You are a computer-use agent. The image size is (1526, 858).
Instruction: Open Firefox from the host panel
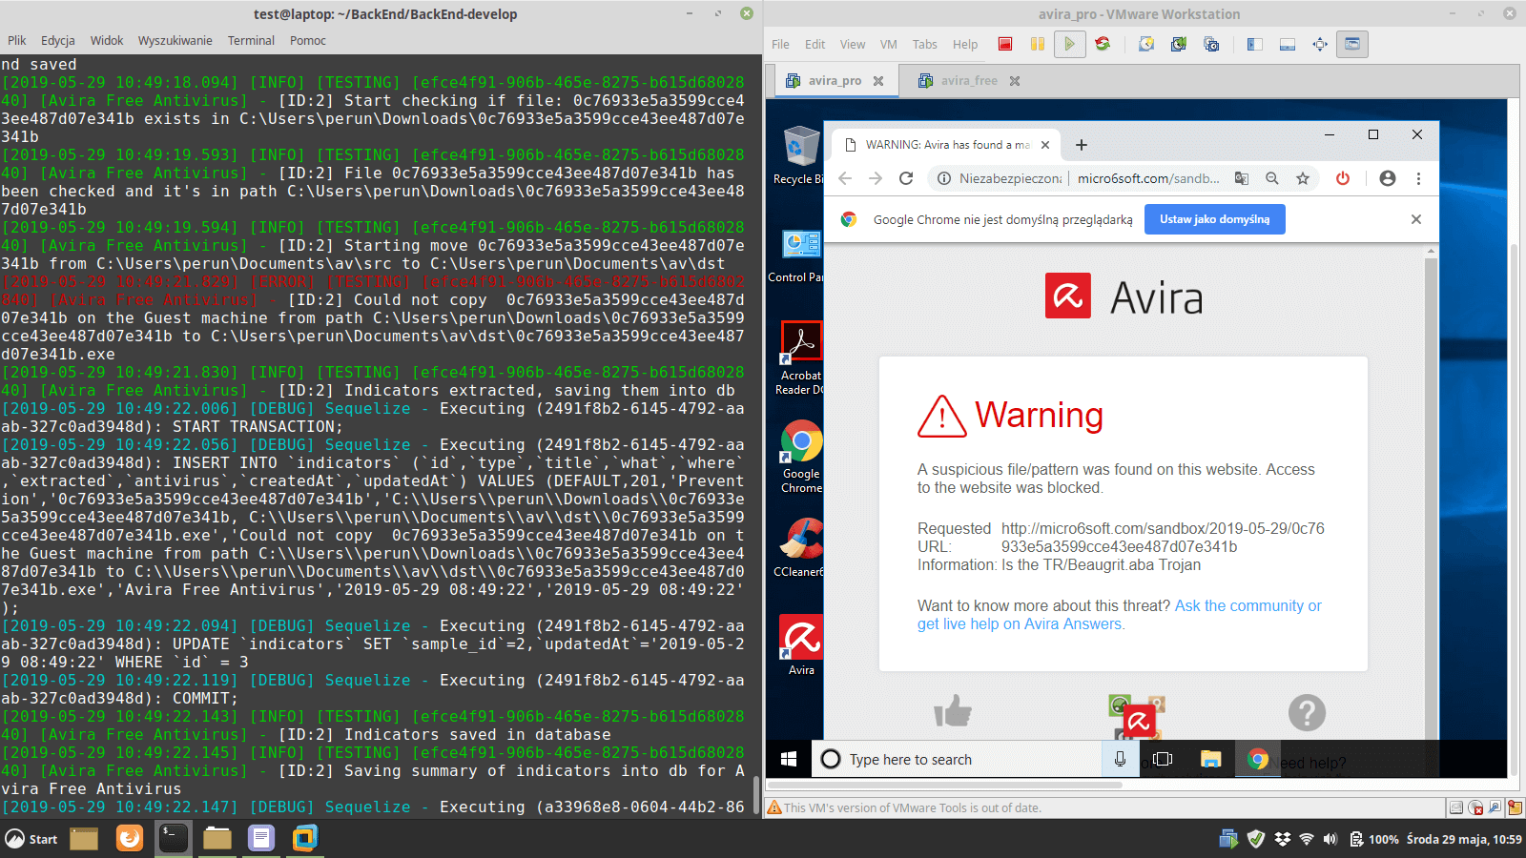129,838
